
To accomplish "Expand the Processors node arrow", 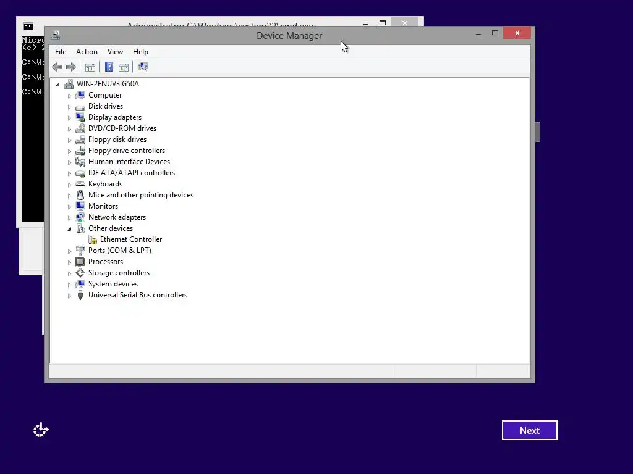I will point(69,262).
